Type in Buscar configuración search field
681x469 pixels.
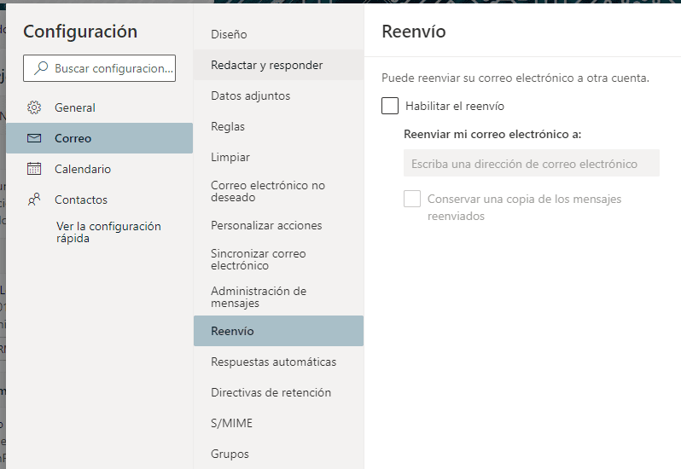[x=113, y=68]
